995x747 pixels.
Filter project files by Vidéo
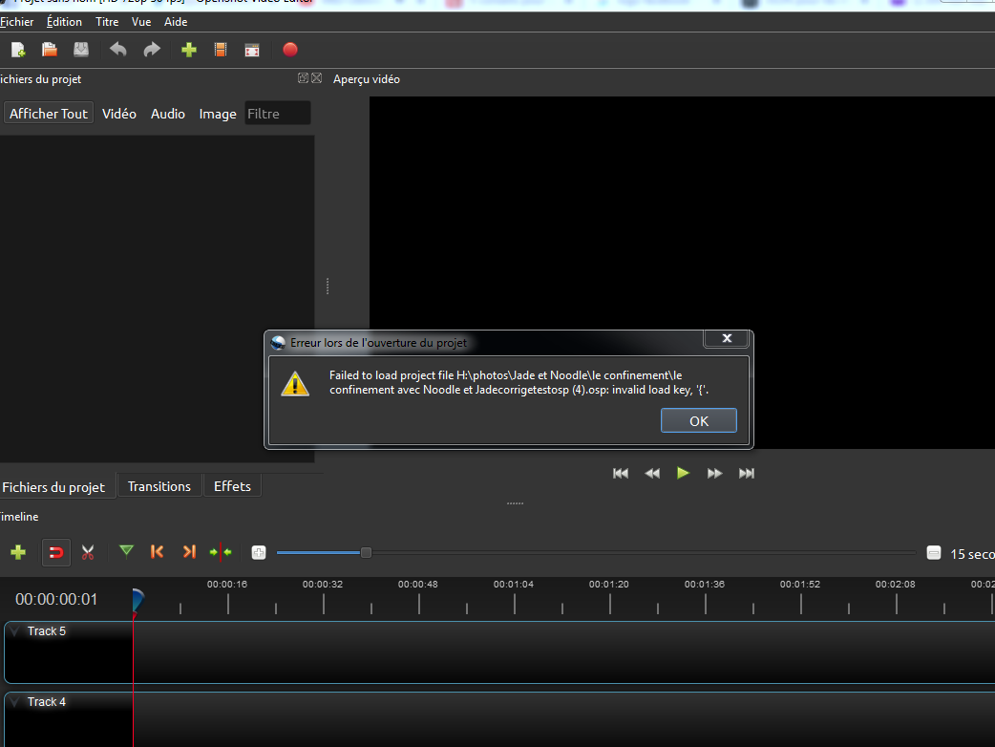119,114
